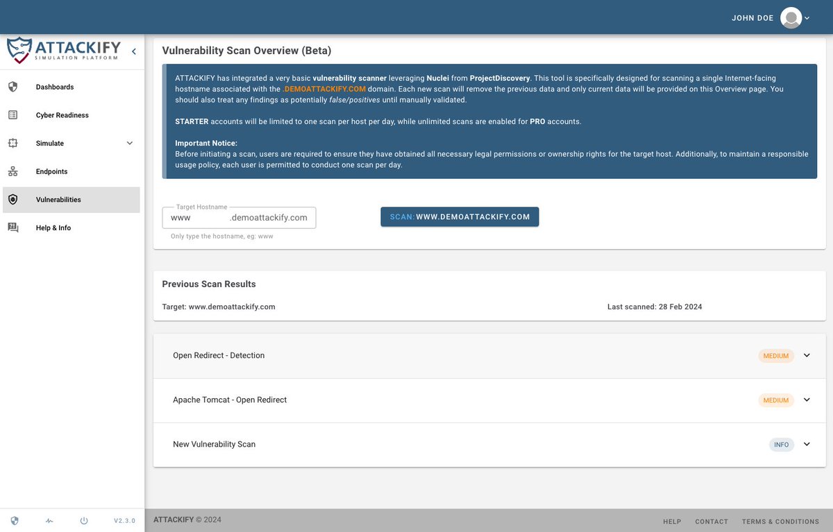
Task: Select the Simulate menu item
Action: pyautogui.click(x=71, y=144)
